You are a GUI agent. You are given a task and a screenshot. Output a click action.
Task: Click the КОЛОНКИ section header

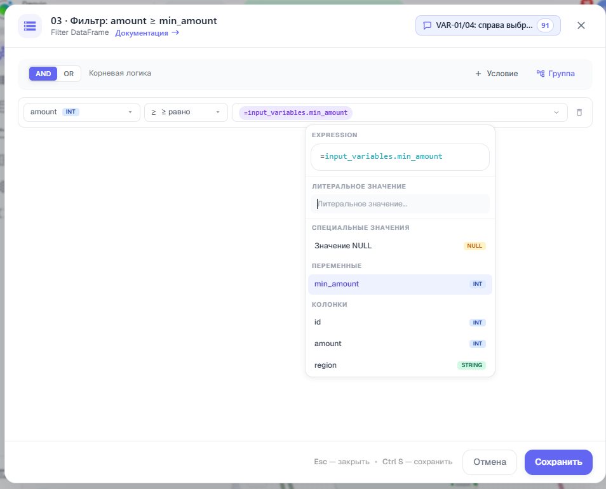[329, 305]
